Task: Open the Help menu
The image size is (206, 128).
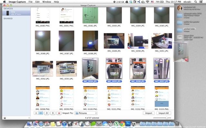Action: [56, 2]
